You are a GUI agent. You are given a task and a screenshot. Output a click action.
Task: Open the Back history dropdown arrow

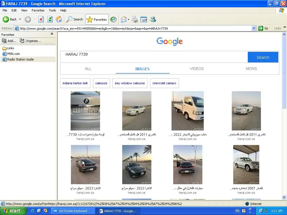(20, 19)
